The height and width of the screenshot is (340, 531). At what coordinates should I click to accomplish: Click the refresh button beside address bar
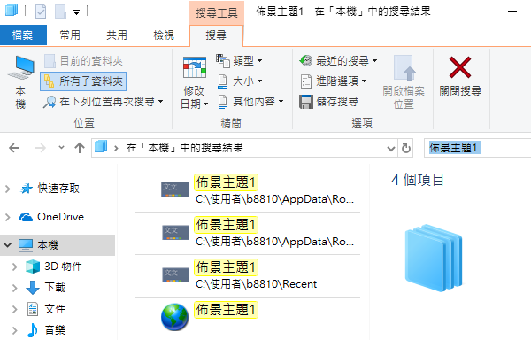(405, 149)
